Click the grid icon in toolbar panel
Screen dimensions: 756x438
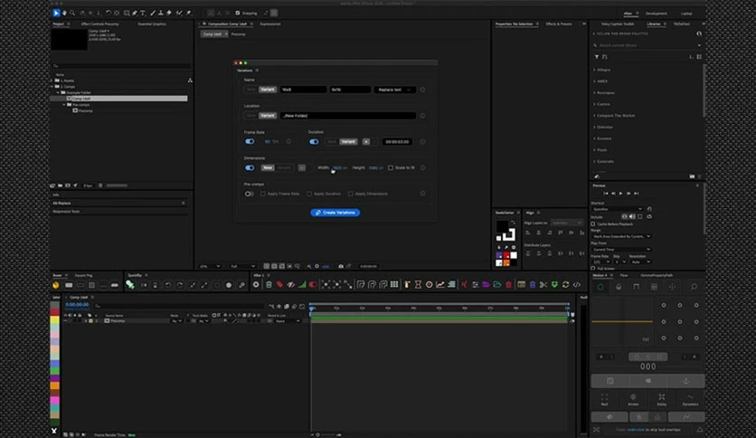(394, 284)
